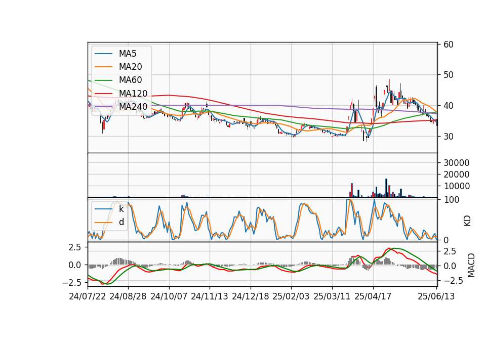Click the green MA60 legend line sample
Screen dimensions: 486x349
tap(103, 80)
